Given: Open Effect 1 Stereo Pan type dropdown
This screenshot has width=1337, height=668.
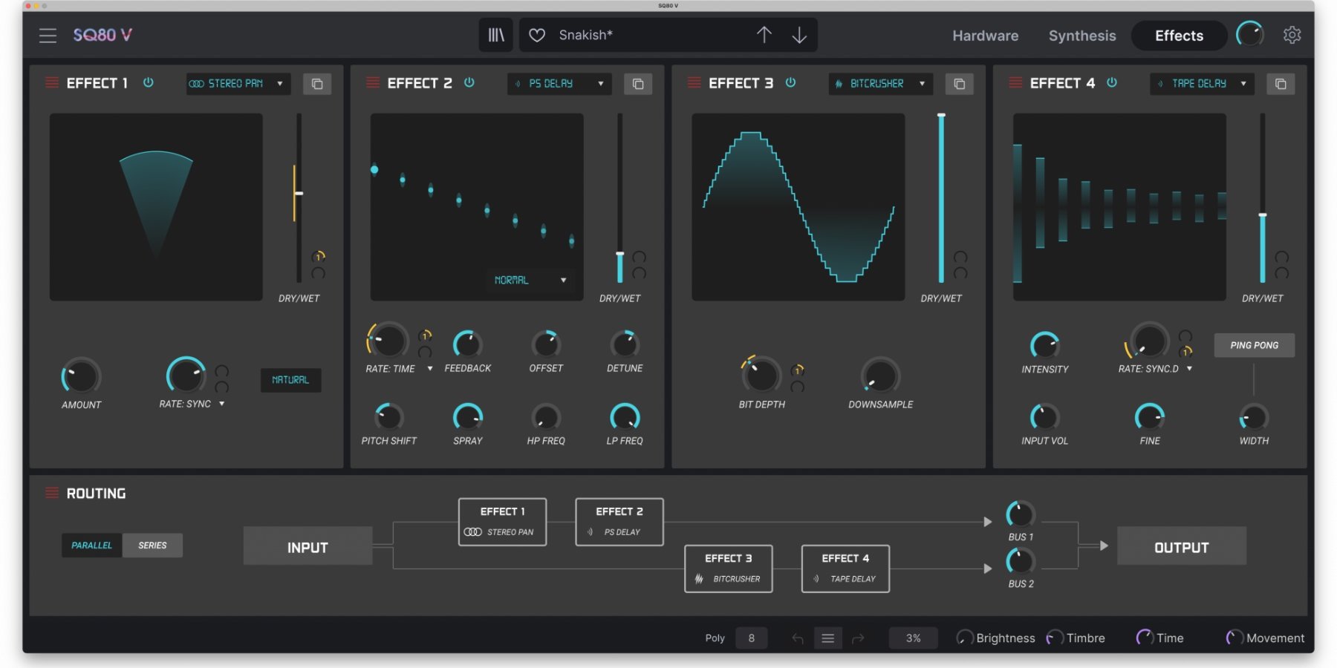Looking at the screenshot, I should pos(238,84).
